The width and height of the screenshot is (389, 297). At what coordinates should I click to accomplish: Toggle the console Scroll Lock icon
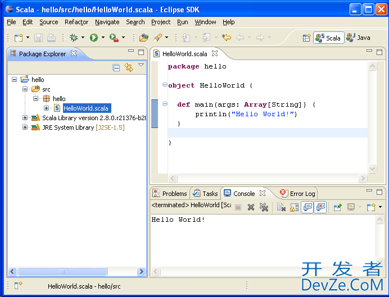294,207
